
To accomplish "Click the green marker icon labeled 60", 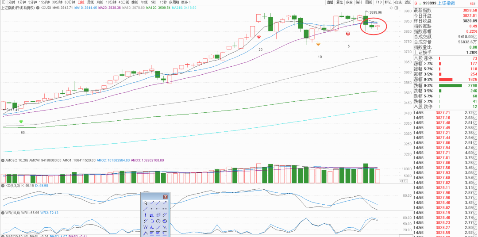I will point(21,122).
